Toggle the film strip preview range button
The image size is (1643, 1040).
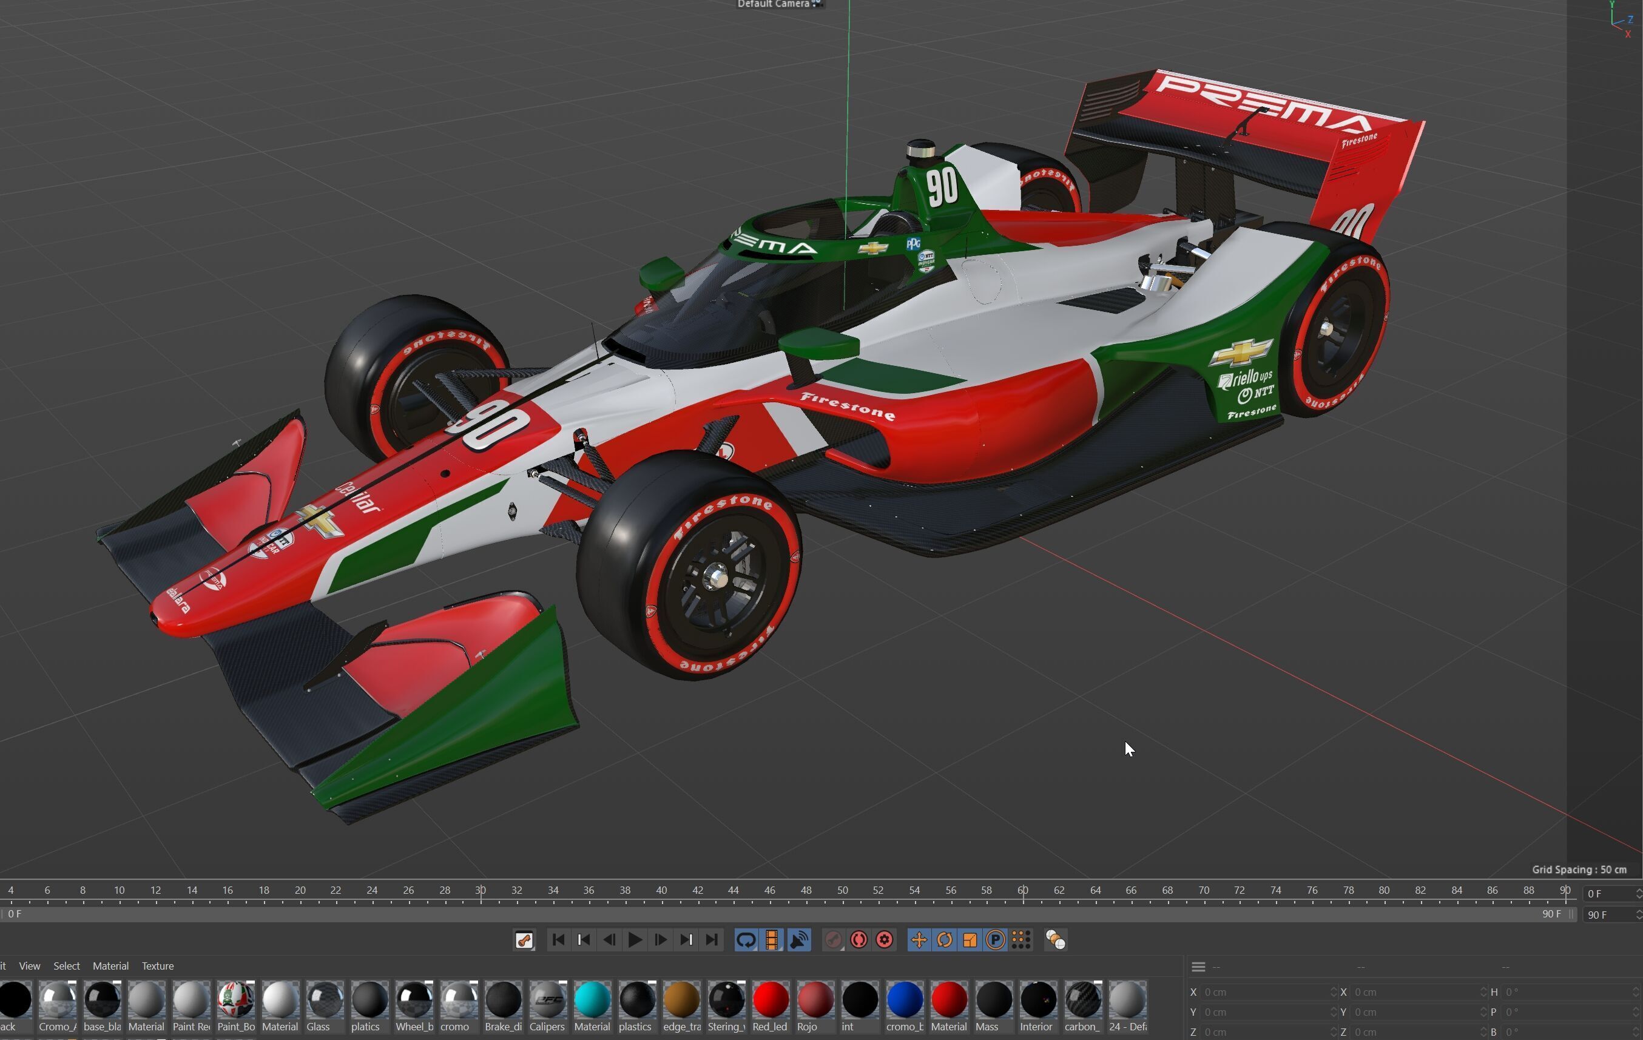[772, 940]
